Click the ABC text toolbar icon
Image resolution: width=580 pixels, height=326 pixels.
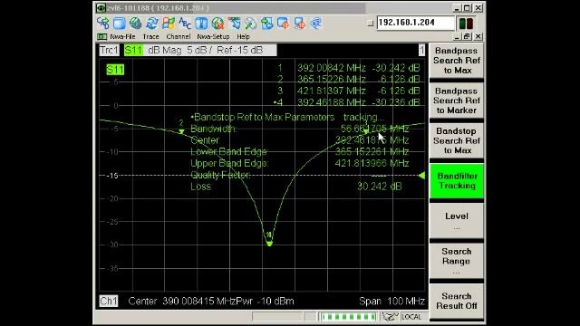[185, 23]
